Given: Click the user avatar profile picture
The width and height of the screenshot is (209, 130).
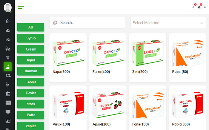Looking at the screenshot, I should click(7, 7).
